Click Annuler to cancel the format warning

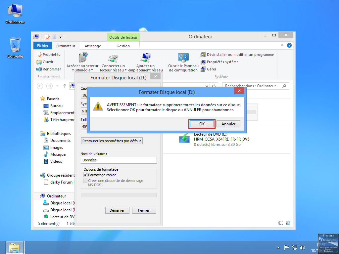click(228, 124)
